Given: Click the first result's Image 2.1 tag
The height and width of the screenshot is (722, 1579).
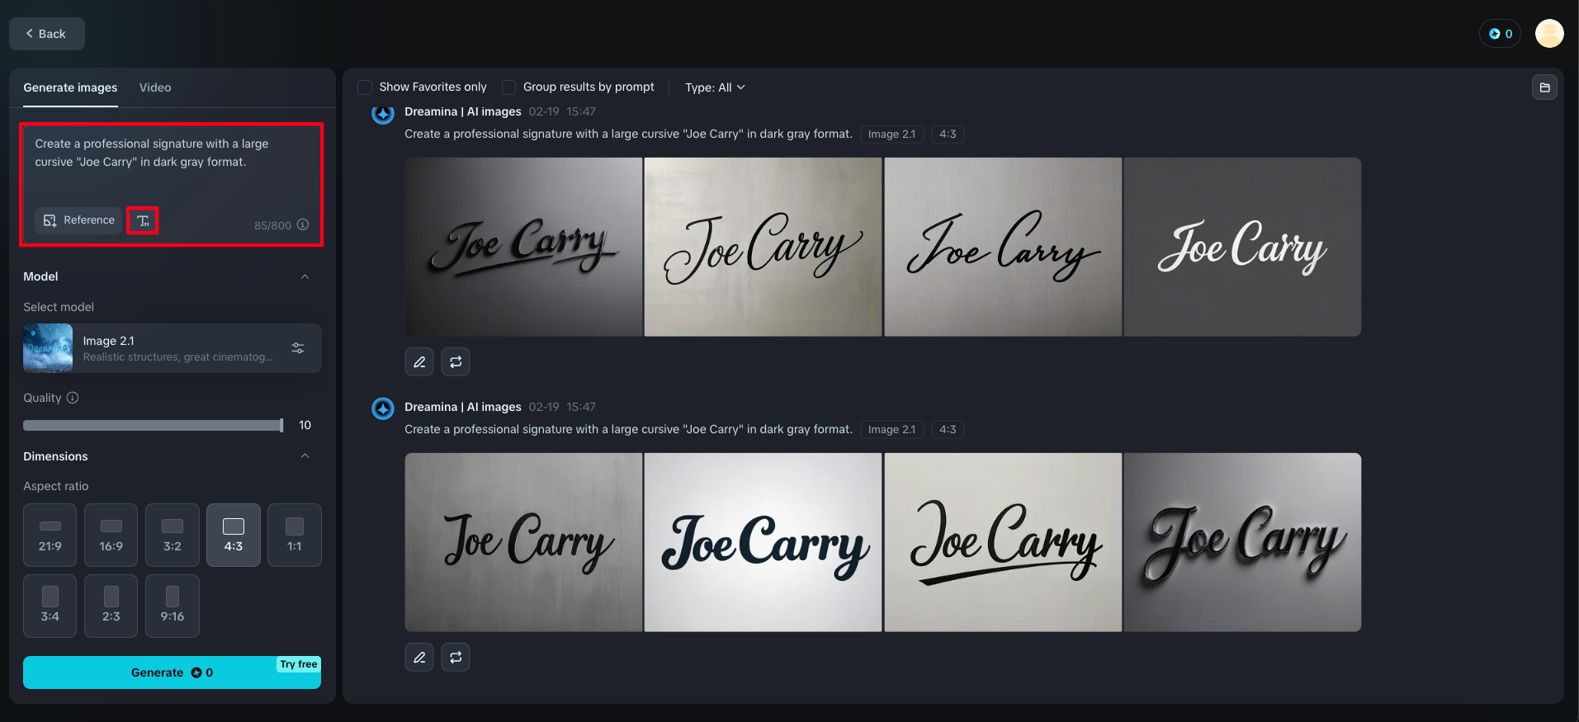Looking at the screenshot, I should click(891, 134).
